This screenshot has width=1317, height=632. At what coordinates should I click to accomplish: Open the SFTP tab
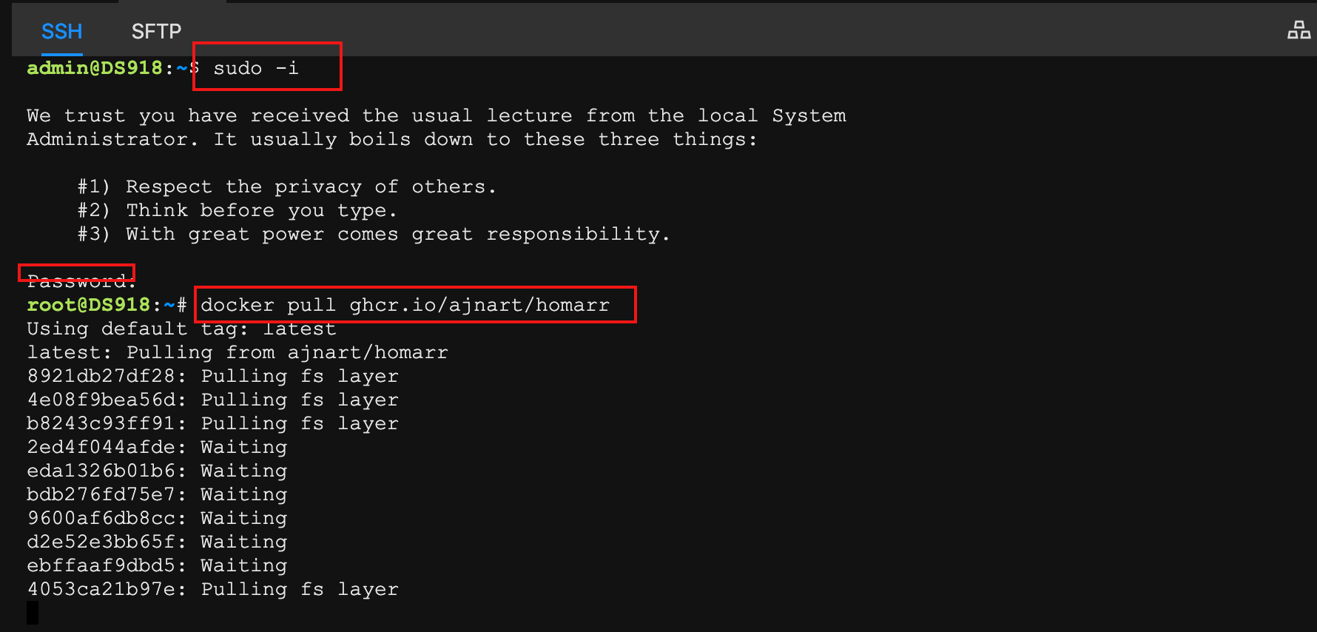(156, 31)
